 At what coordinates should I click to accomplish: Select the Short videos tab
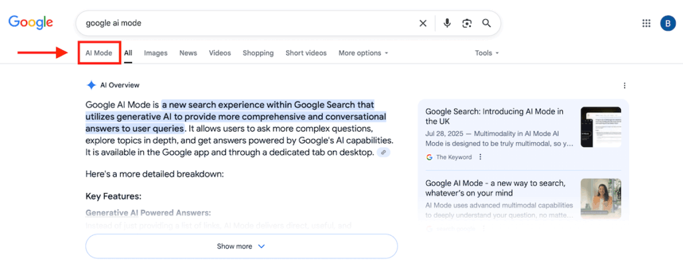305,53
